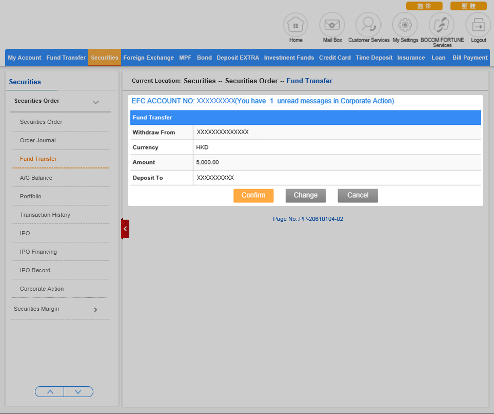494x414 pixels.
Task: Confirm the fund transfer
Action: pos(253,195)
